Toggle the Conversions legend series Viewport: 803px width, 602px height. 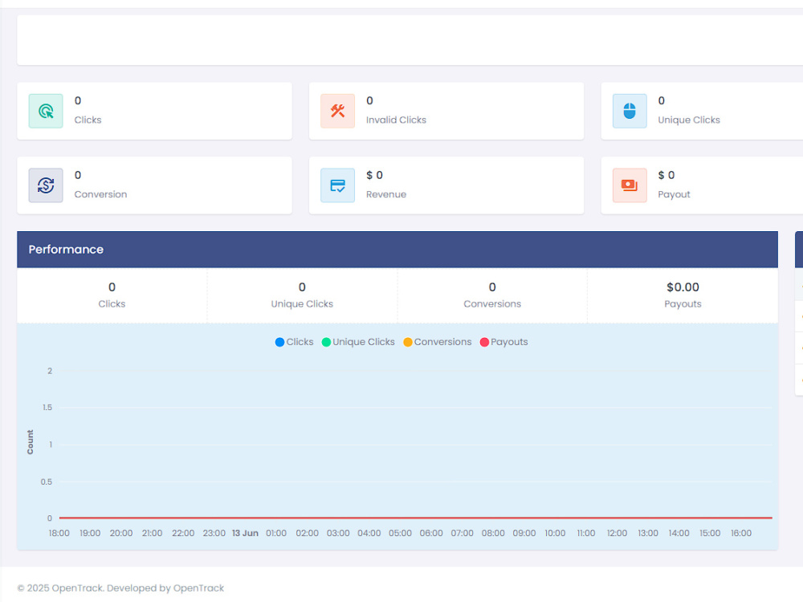click(x=438, y=342)
